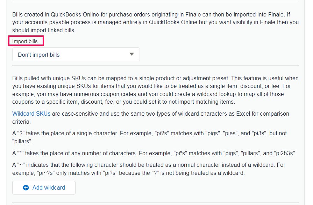Click the word "criteria." below Wildcard SKUs
This screenshot has width=313, height=205.
pyautogui.click(x=22, y=122)
